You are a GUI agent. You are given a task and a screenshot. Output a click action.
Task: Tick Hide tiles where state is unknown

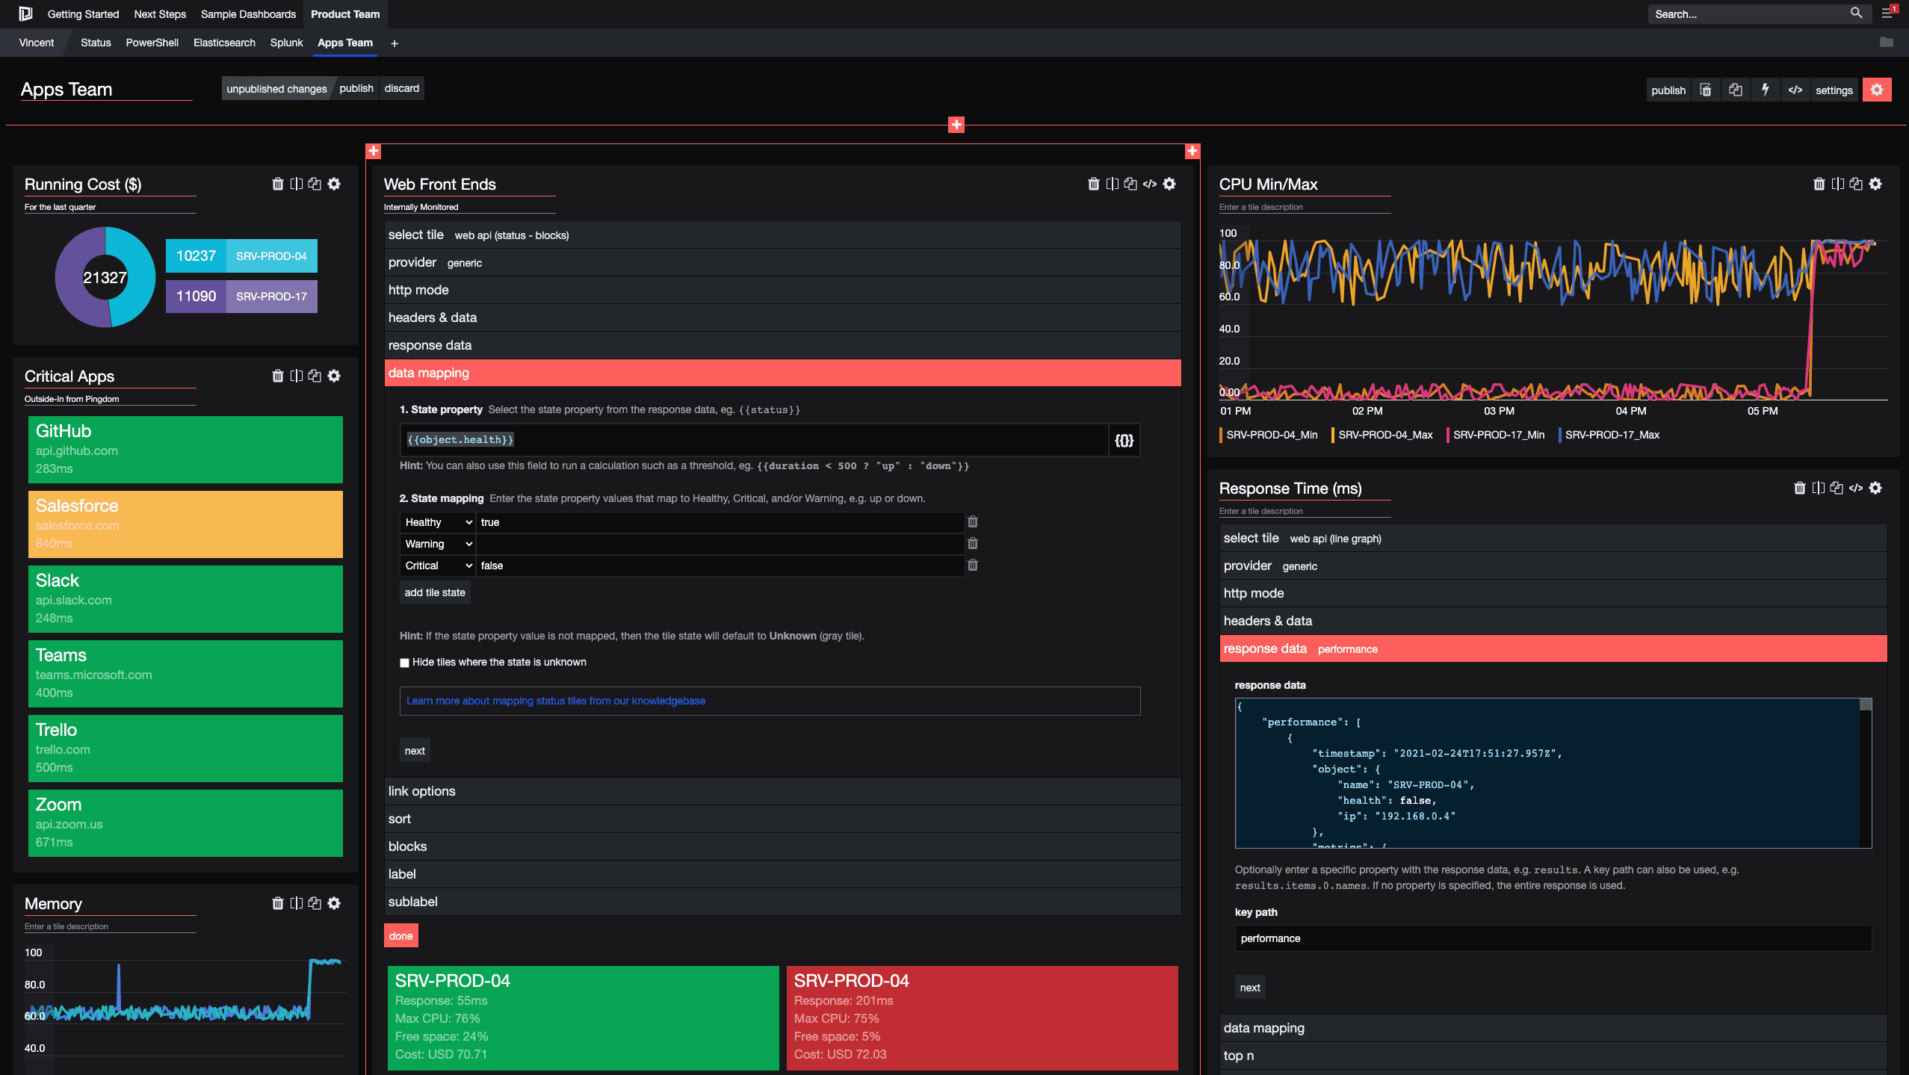pyautogui.click(x=404, y=663)
